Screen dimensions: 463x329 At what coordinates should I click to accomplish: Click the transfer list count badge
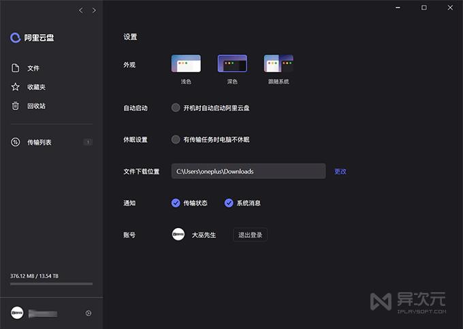click(x=88, y=142)
